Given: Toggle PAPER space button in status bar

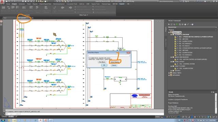Looking at the screenshot, I should pos(157,117).
